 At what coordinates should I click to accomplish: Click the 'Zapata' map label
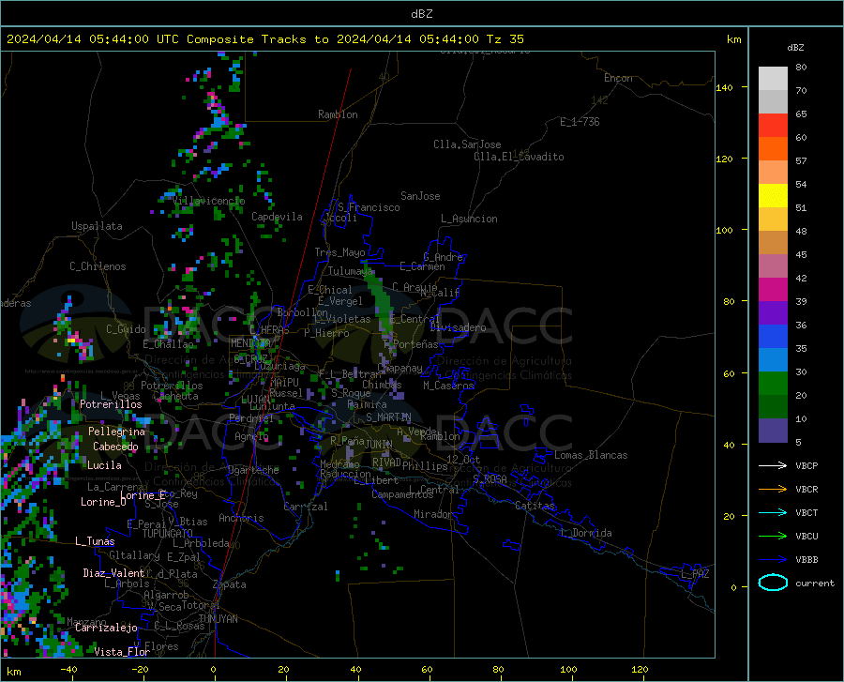pyautogui.click(x=230, y=584)
